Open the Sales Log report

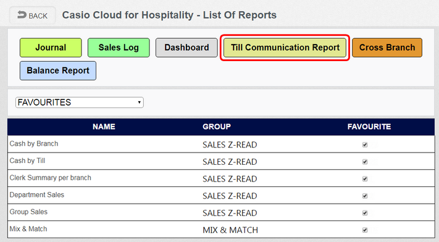(119, 48)
